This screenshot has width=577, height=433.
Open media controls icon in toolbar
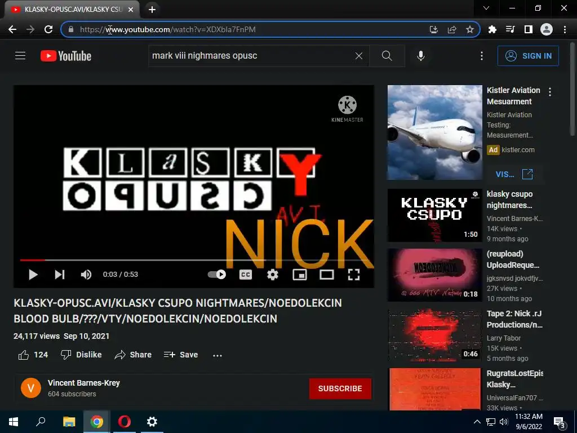[x=511, y=29]
